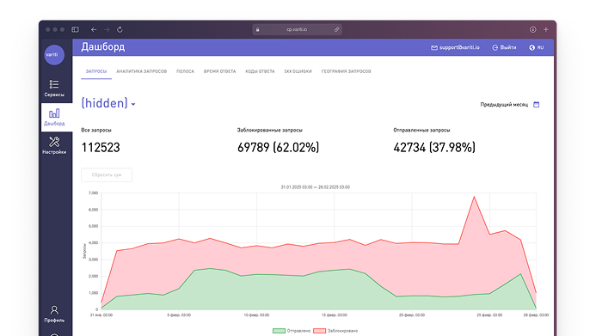596x336 pixels.
Task: Click the mail icon beside support email
Action: (x=434, y=48)
